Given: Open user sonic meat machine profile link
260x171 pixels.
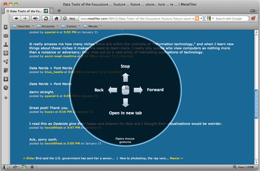Looking at the screenshot, I should [x=60, y=56].
